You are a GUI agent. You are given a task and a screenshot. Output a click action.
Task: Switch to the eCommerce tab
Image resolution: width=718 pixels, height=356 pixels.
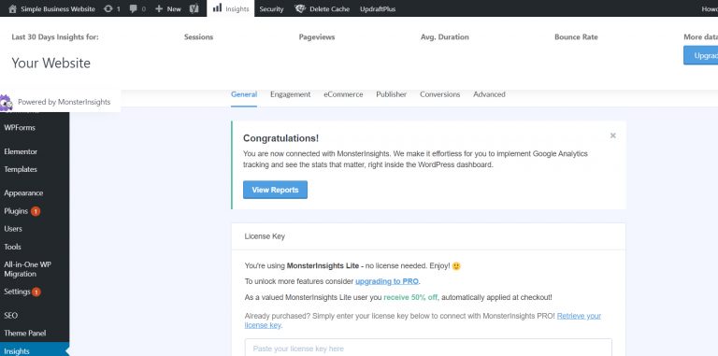tap(343, 94)
